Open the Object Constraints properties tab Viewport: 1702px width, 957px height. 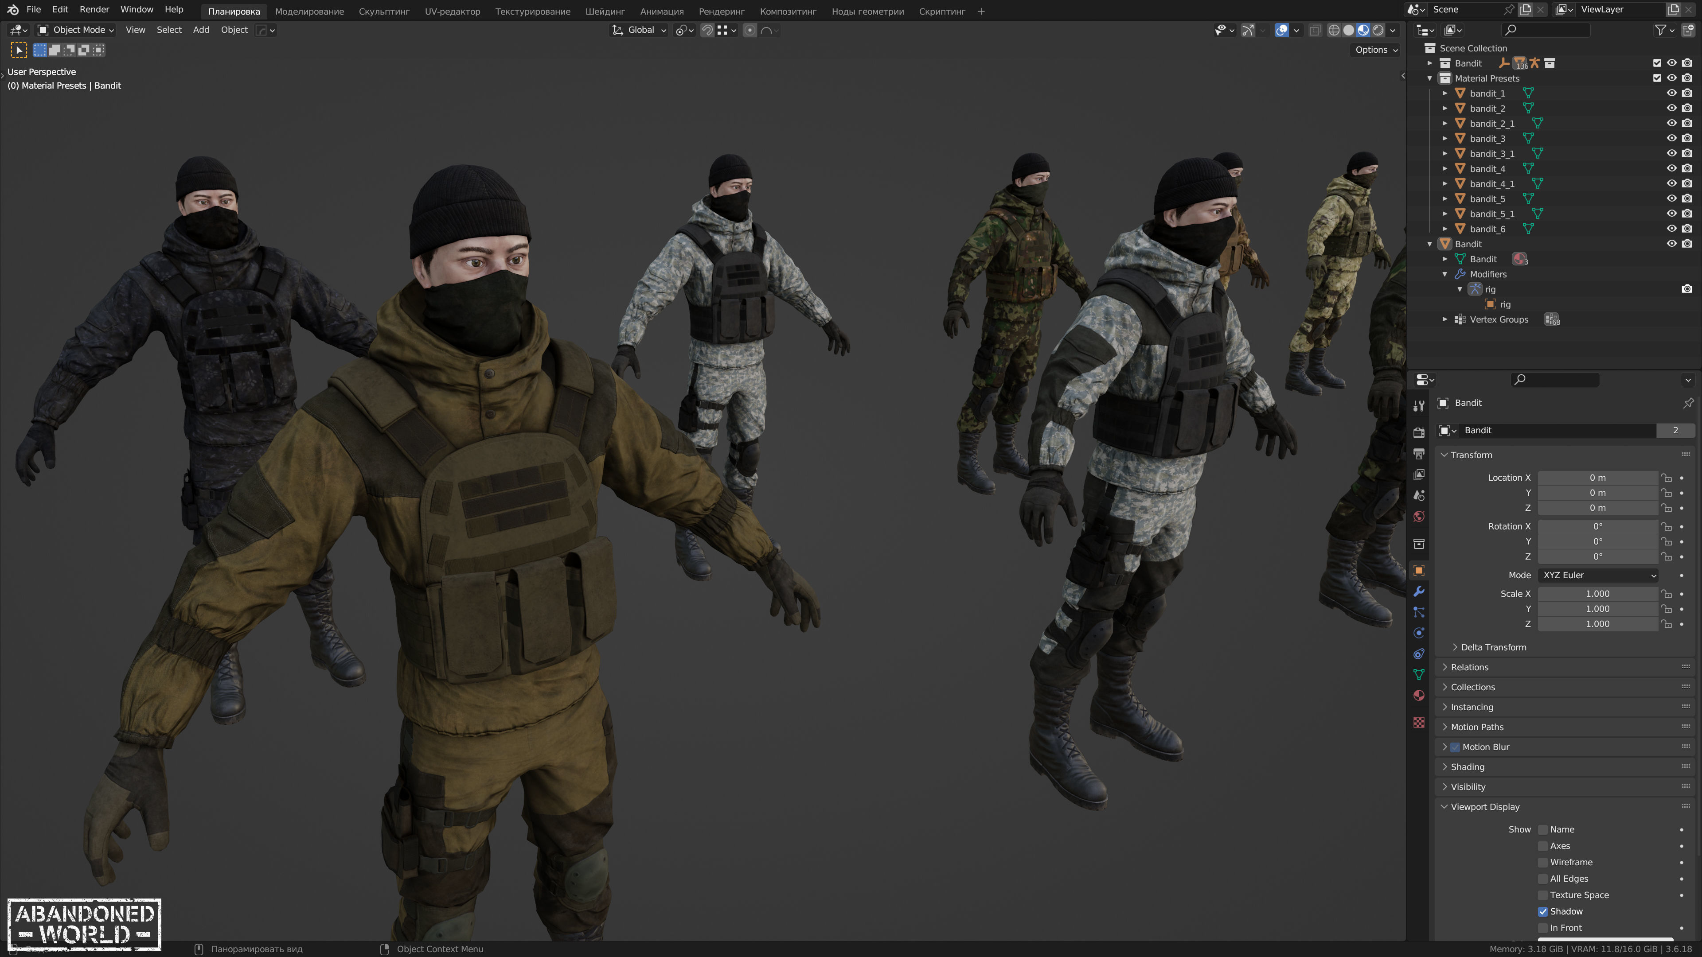click(1418, 654)
